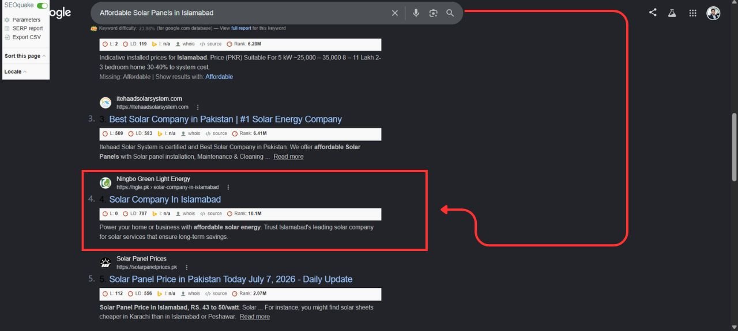This screenshot has height=331, width=738.
Task: Click the magnifier search icon
Action: pyautogui.click(x=450, y=13)
